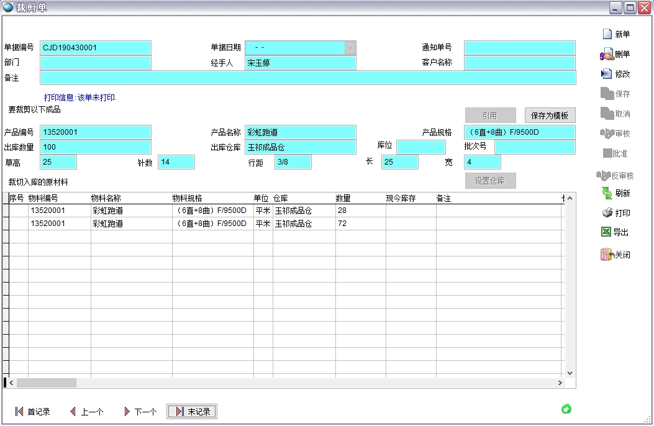Click the 修改 (modify) icon

click(607, 74)
